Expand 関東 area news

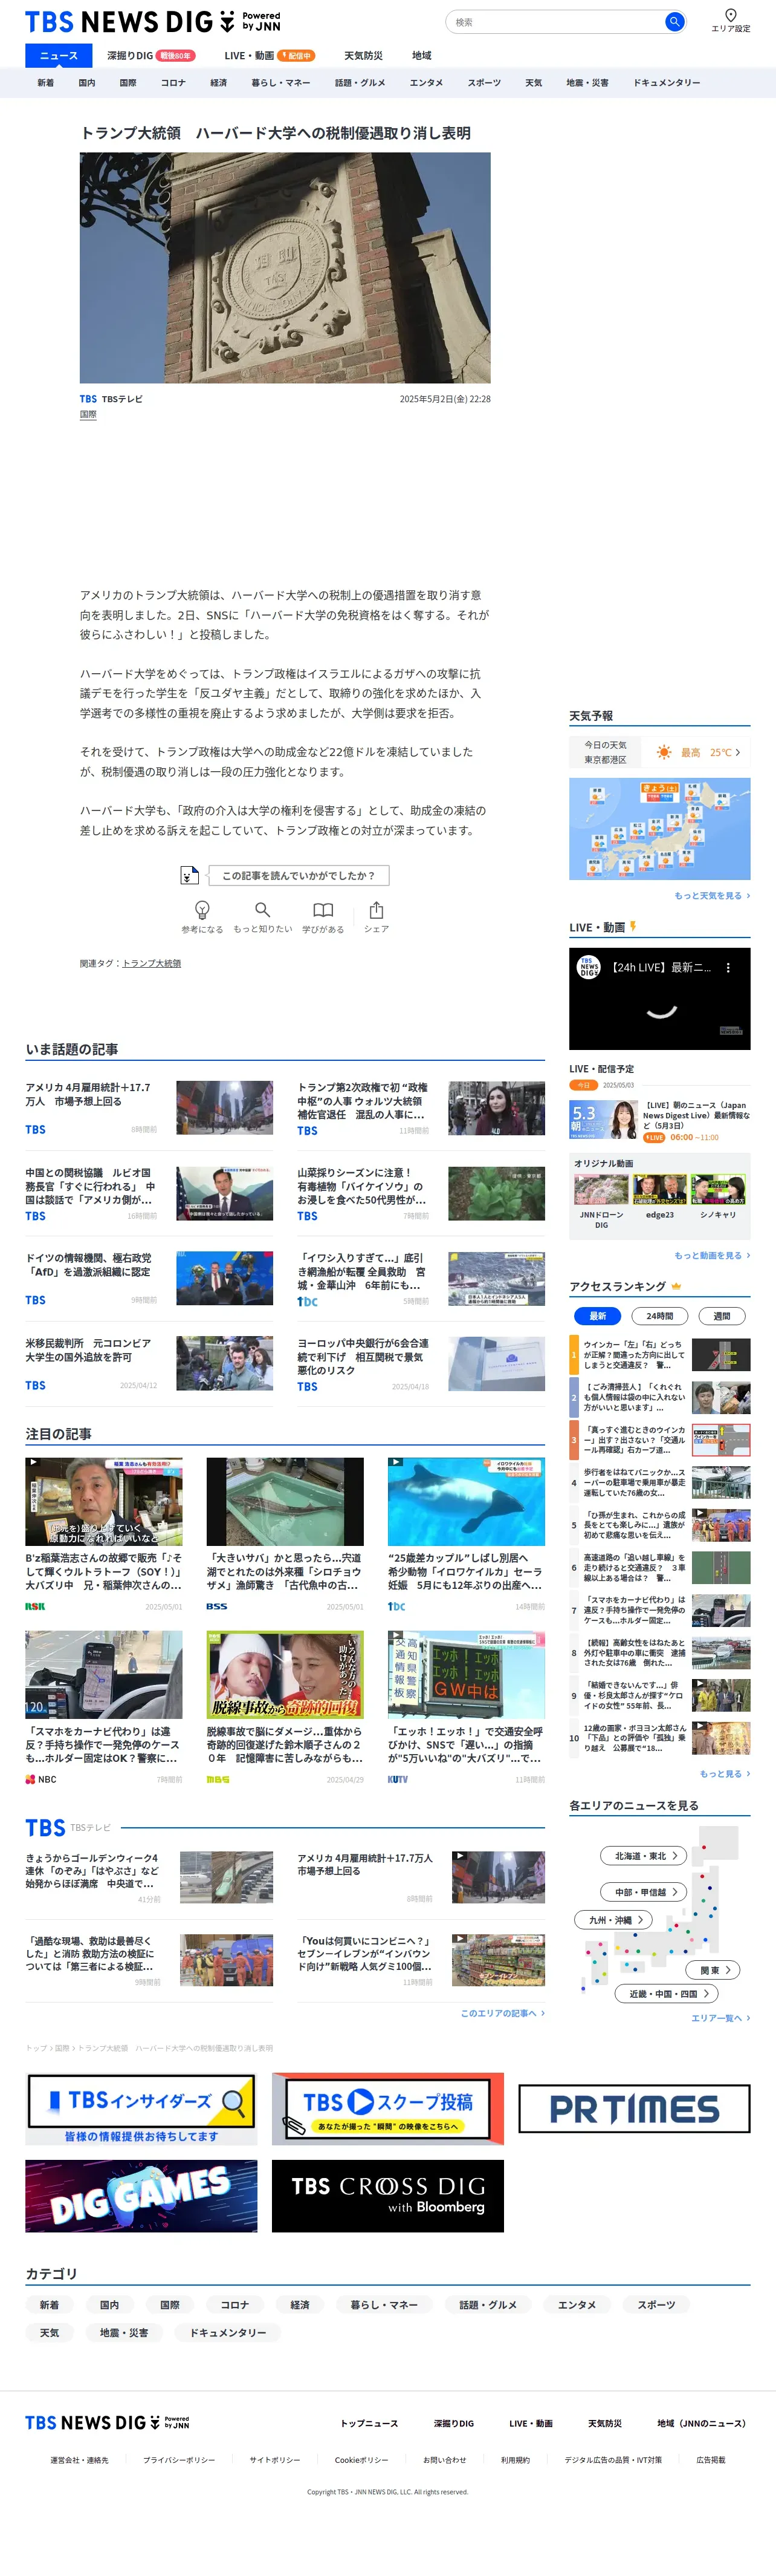click(x=713, y=1970)
